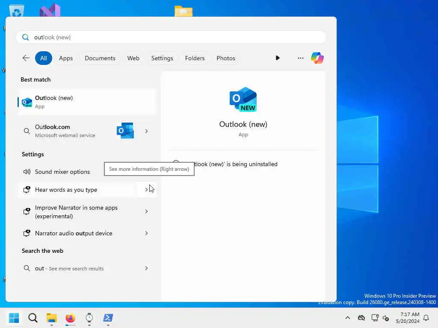
Task: Click the Visual Studio desktop icon
Action: (50, 11)
